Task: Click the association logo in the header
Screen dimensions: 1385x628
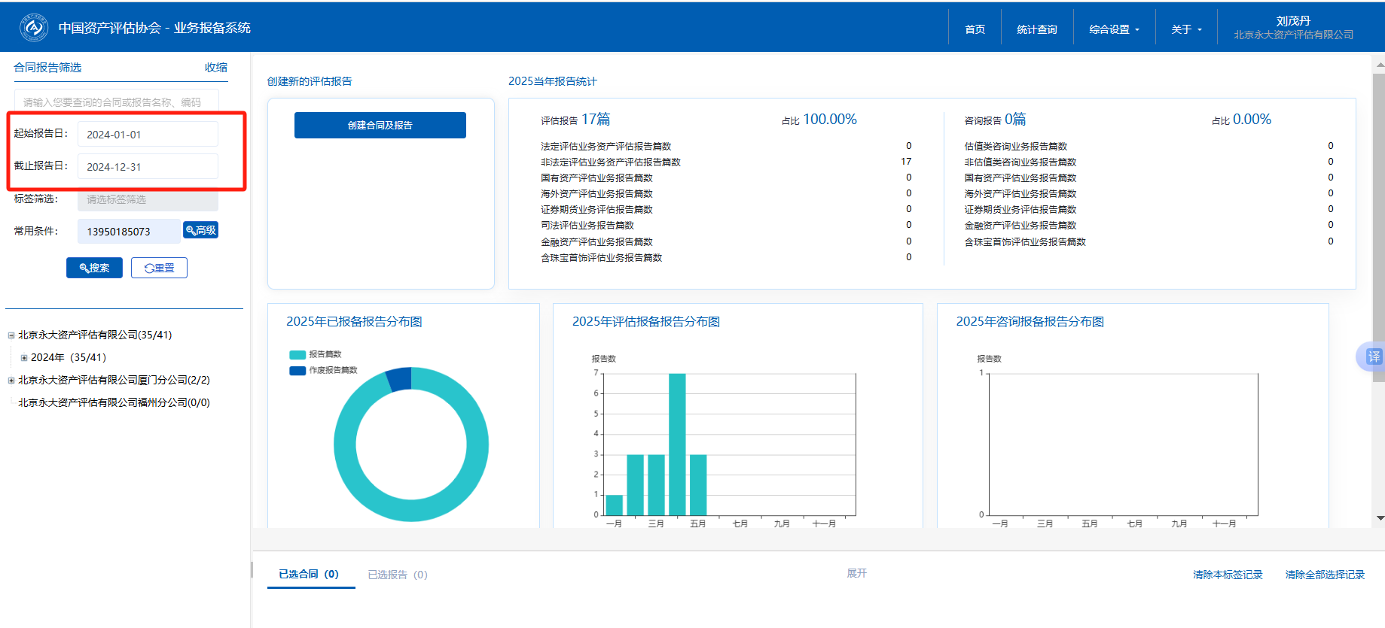Action: tap(33, 28)
